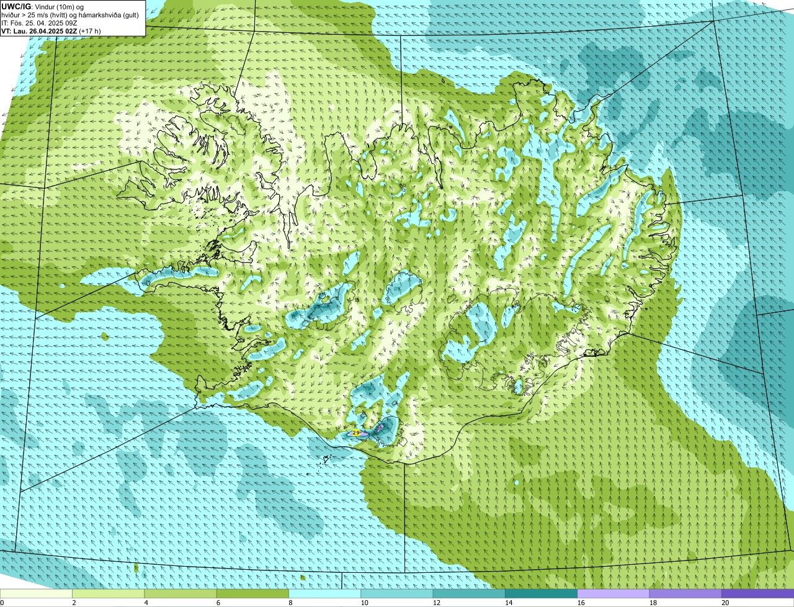Click the legend tick label "10"
This screenshot has width=794, height=607.
pyautogui.click(x=364, y=603)
